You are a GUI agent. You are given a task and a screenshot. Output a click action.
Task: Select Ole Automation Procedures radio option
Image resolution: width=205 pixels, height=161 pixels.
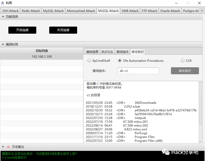(120, 61)
